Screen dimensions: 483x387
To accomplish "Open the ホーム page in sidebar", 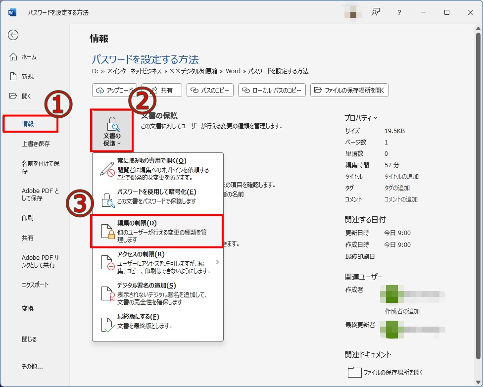I will (24, 57).
